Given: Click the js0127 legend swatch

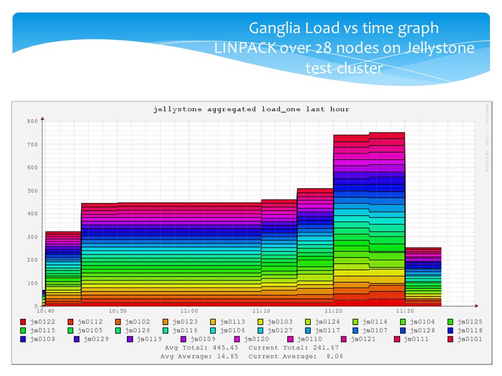Looking at the screenshot, I should 260,330.
